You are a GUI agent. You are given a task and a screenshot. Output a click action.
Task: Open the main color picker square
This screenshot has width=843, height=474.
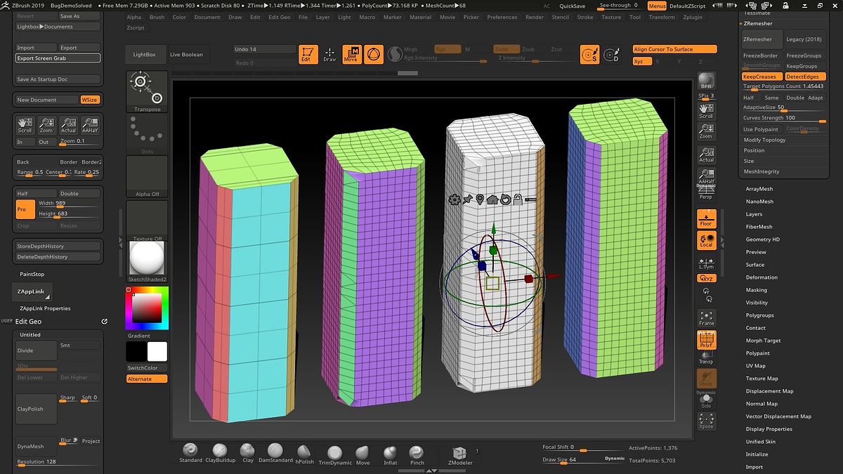click(147, 308)
